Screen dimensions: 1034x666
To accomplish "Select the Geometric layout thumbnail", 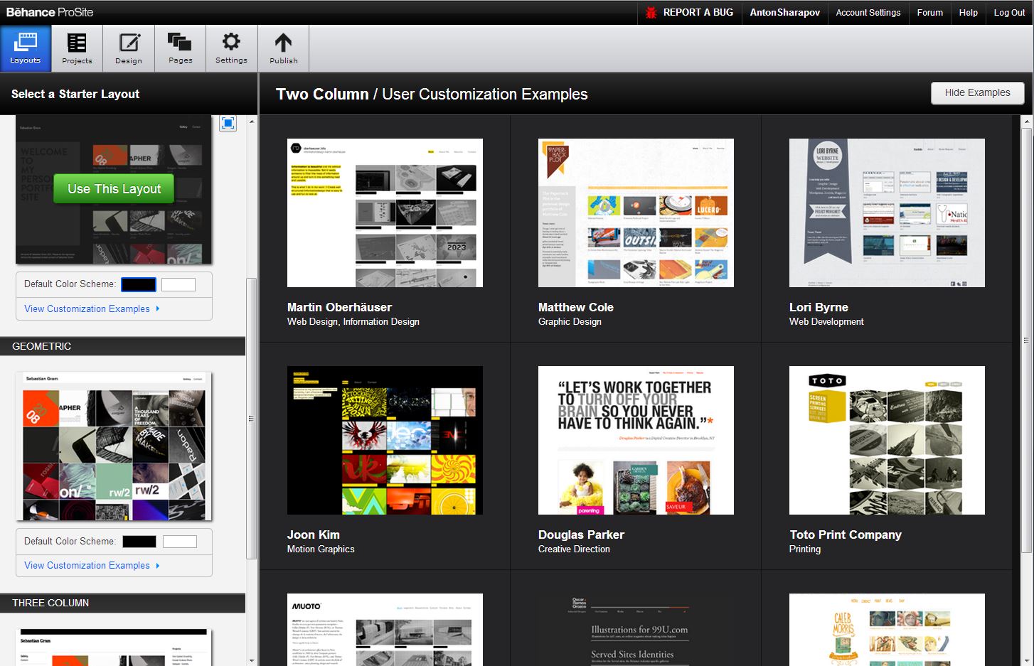I will [114, 446].
